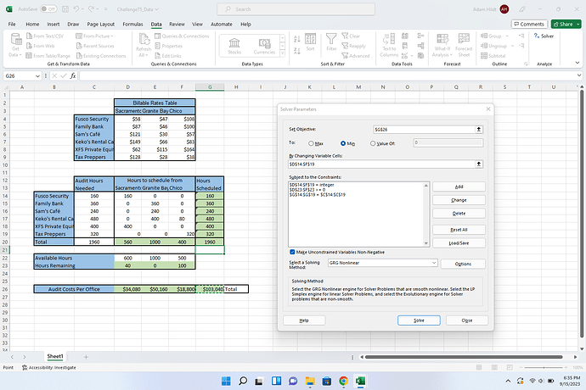Add a new sheet with plus icon
The width and height of the screenshot is (586, 390).
pyautogui.click(x=86, y=357)
